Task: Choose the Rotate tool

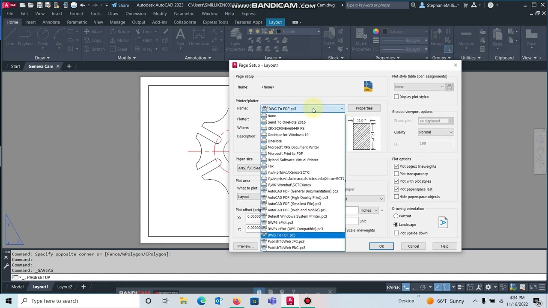Action: [120, 31]
